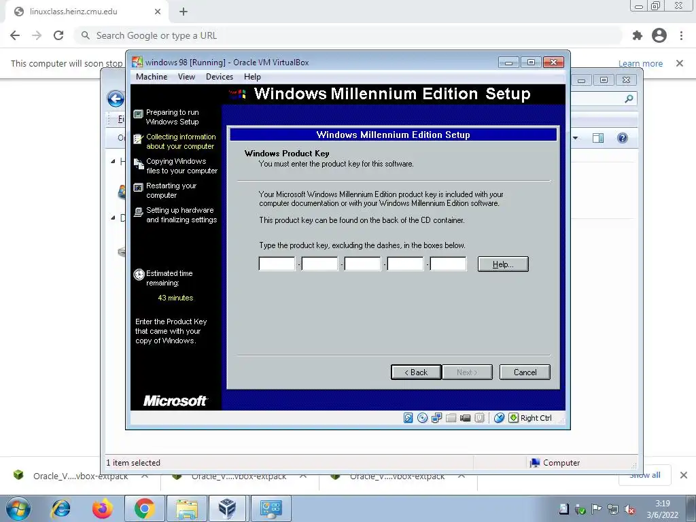Switch to VirtualBox in the taskbar
This screenshot has width=696, height=522.
227,508
